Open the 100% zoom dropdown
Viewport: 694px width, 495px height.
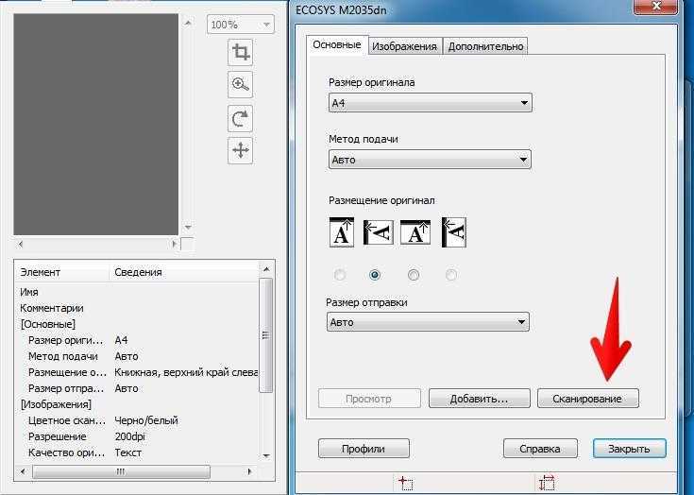pos(241,25)
